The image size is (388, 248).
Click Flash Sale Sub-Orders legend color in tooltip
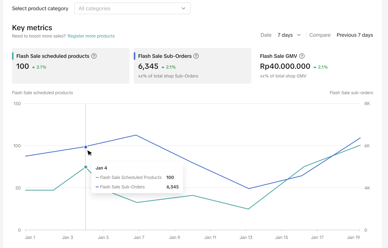97,187
